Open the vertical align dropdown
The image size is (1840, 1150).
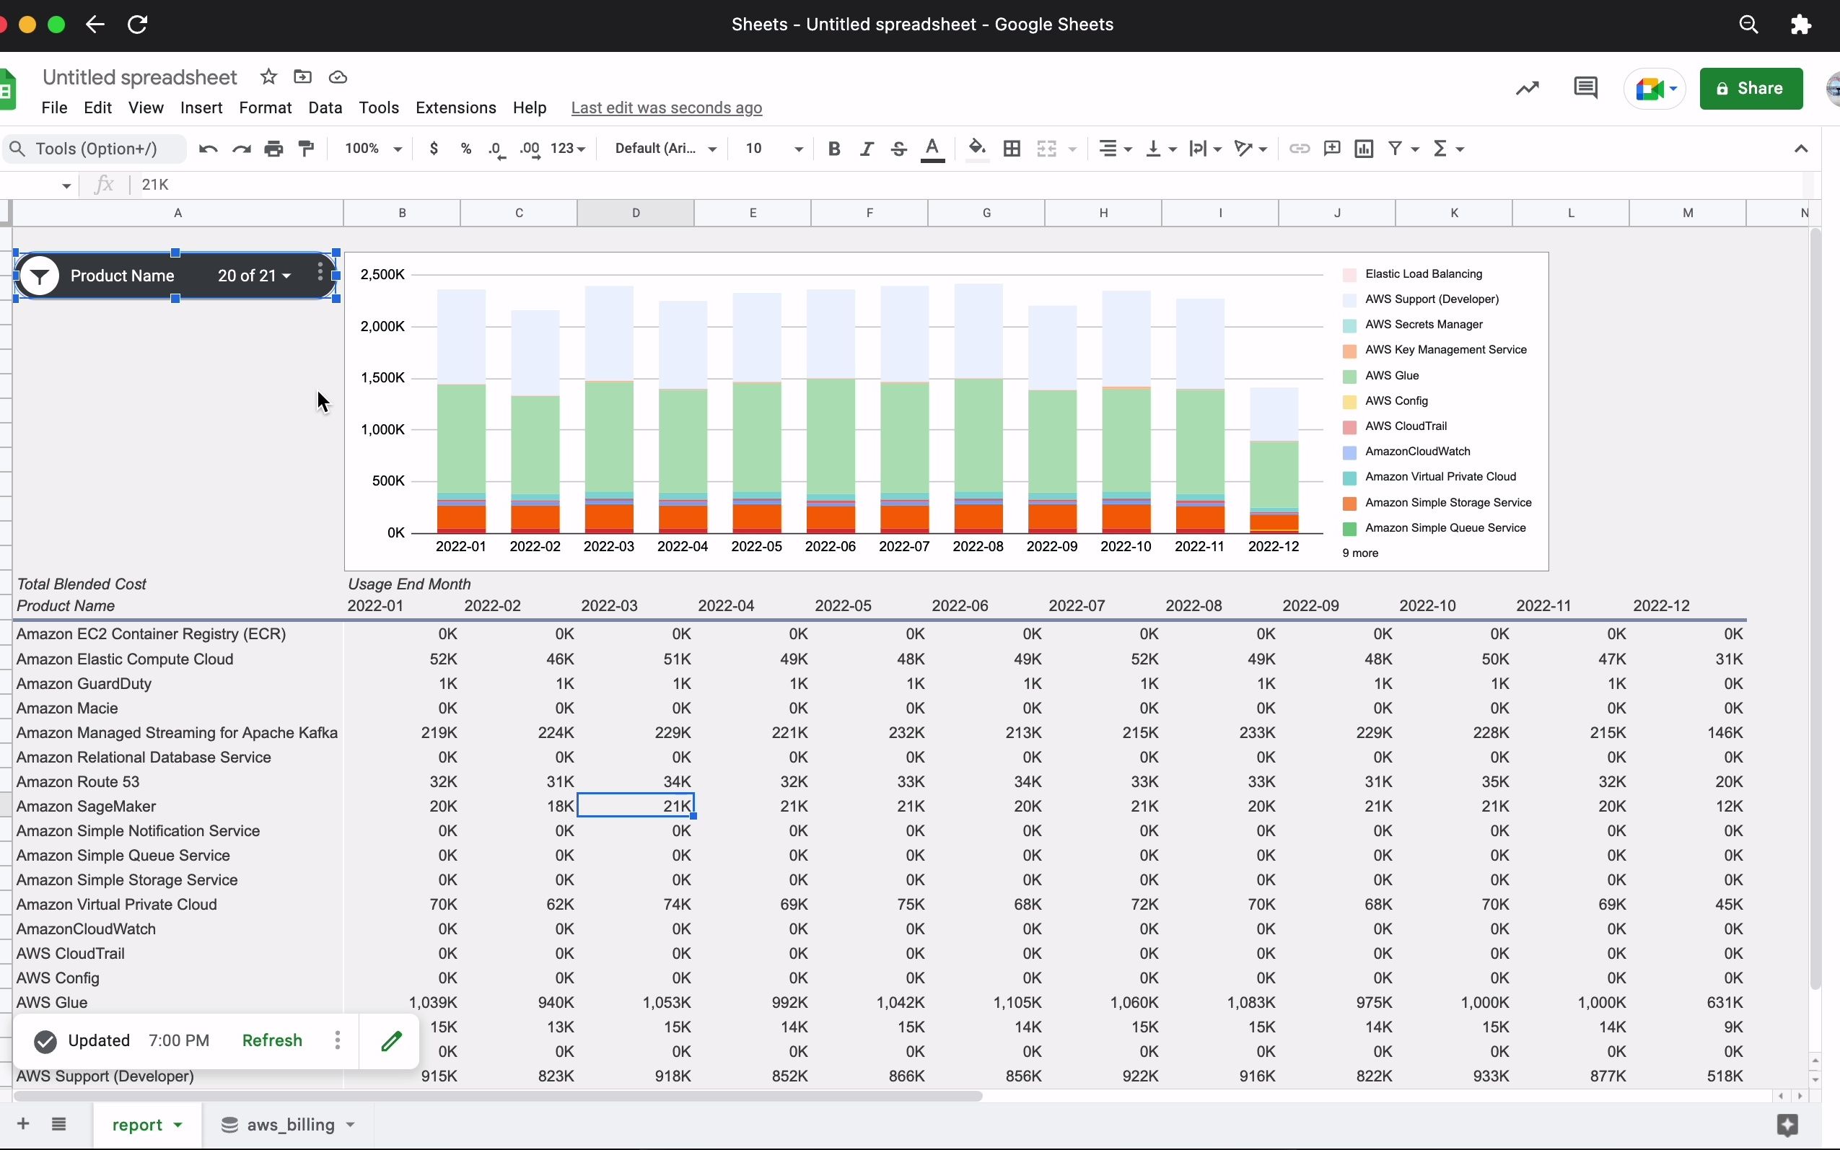click(1161, 149)
